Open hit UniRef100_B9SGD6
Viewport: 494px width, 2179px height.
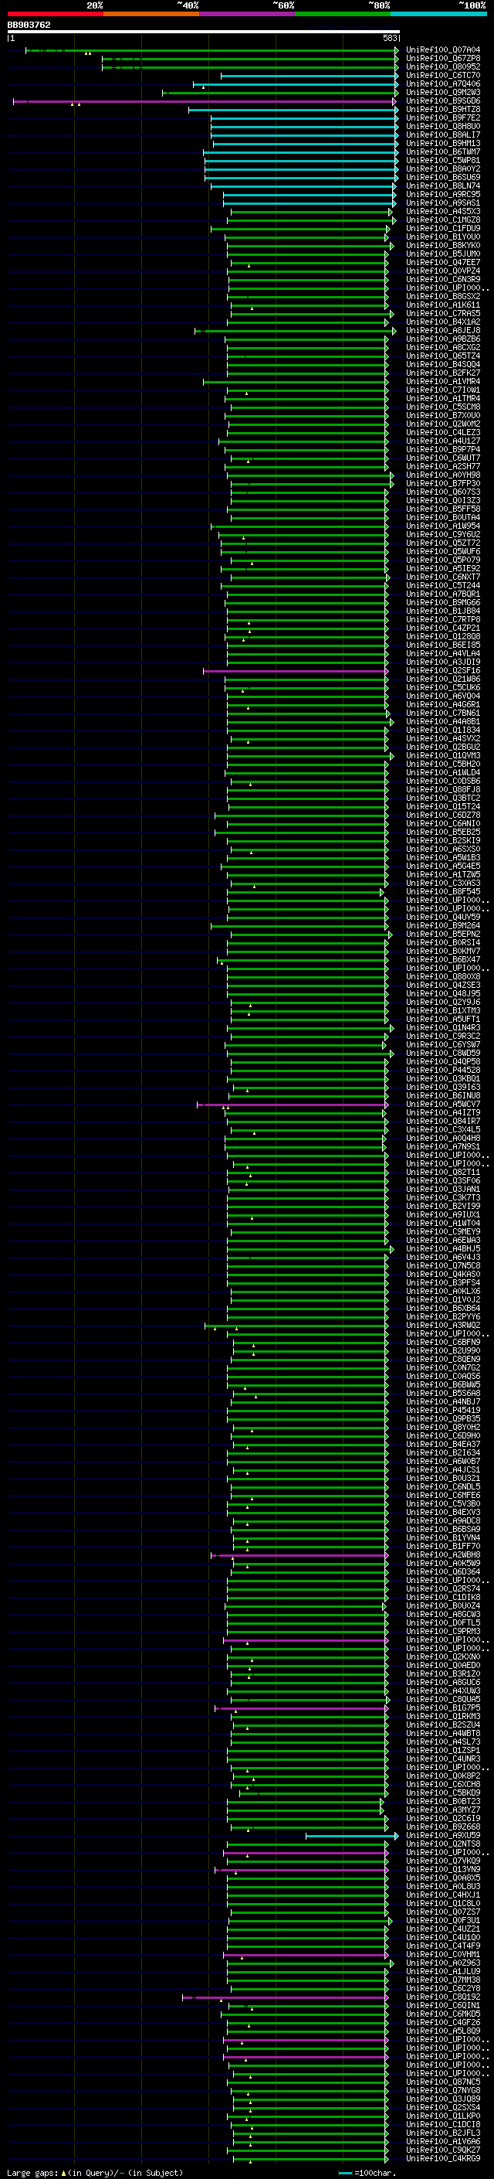tap(442, 100)
